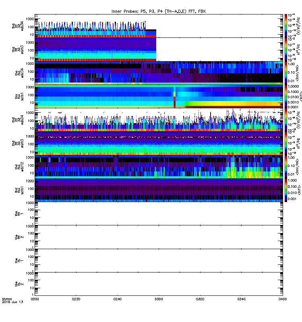Screen dimensions: 302x322
Task: Click the 0200 time axis label
Action: [35, 299]
